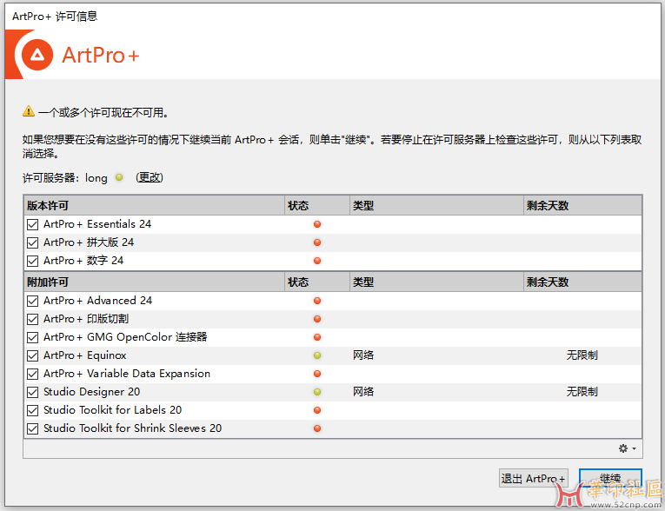Toggle Studio Toolkit for Shrink Sleeves checkbox
The width and height of the screenshot is (665, 511).
coord(33,428)
